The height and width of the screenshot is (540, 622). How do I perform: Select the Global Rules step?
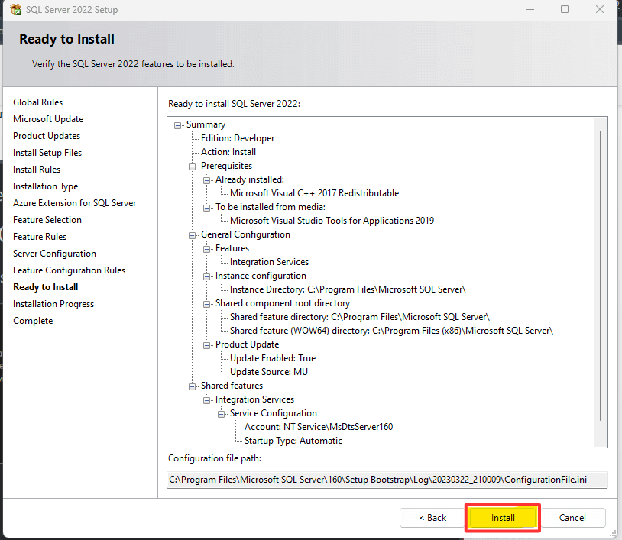(x=37, y=102)
